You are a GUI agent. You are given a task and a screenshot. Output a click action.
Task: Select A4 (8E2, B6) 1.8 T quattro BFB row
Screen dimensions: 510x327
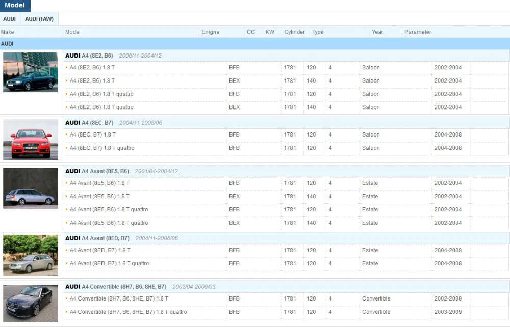(101, 94)
